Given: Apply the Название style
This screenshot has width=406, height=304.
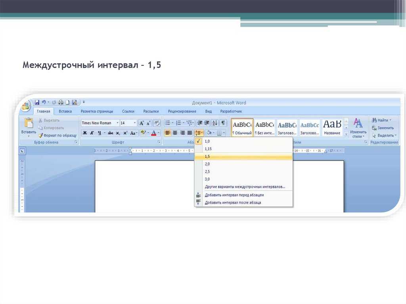Looking at the screenshot, I should [332, 127].
